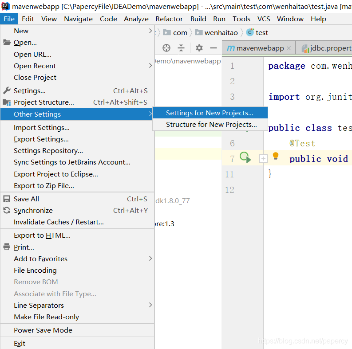Click the wenhaitao breadcrumb label
352x349 pixels.
click(221, 33)
